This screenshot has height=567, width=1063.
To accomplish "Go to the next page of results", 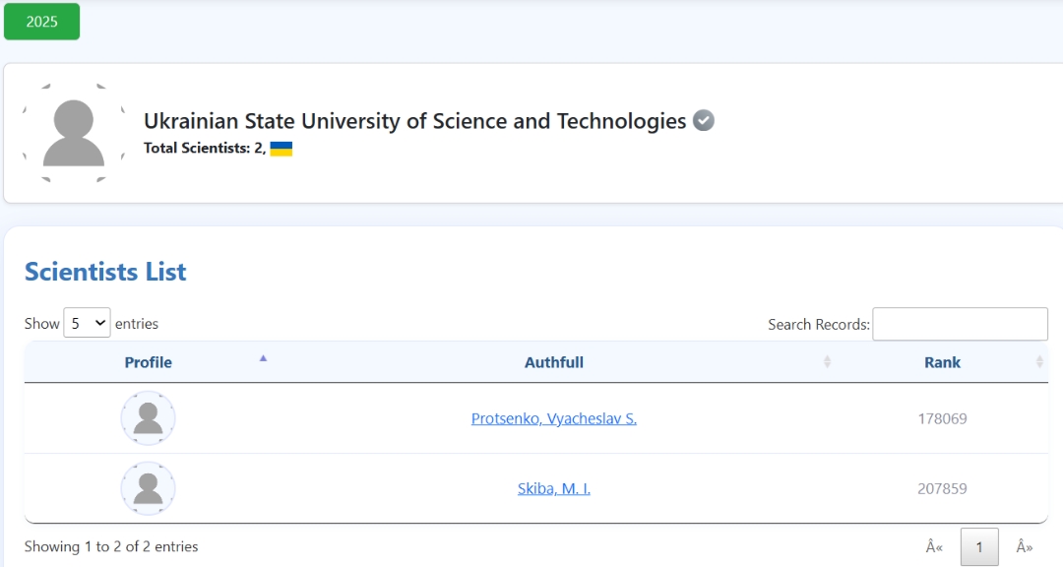I will (1025, 547).
